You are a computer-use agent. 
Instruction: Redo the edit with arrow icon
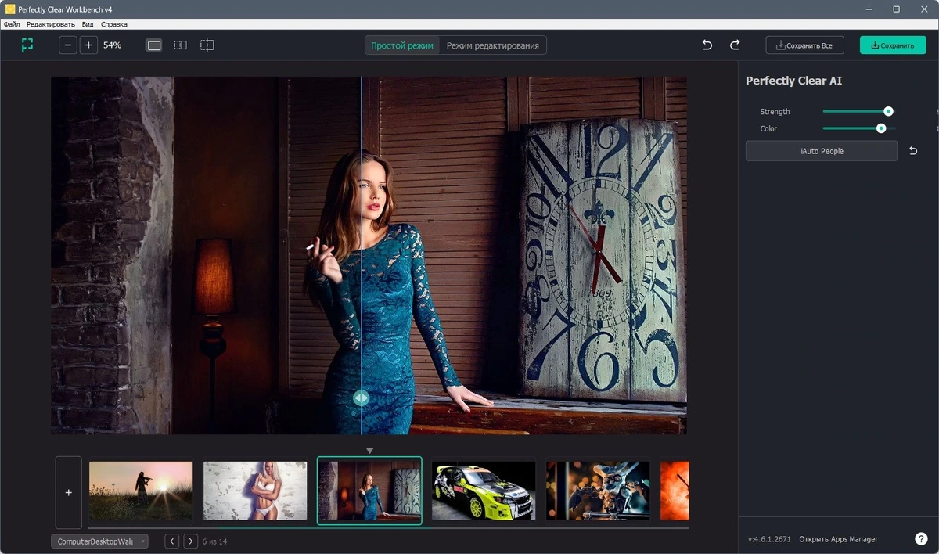coord(735,45)
